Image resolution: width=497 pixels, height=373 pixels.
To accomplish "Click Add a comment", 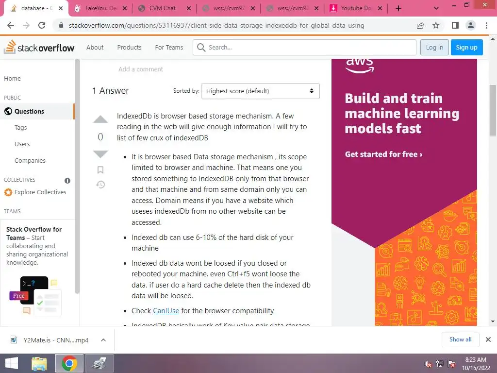I will pyautogui.click(x=140, y=69).
